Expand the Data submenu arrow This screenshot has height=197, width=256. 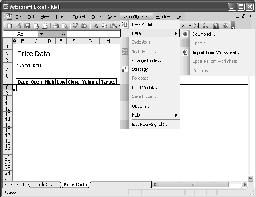(x=176, y=33)
